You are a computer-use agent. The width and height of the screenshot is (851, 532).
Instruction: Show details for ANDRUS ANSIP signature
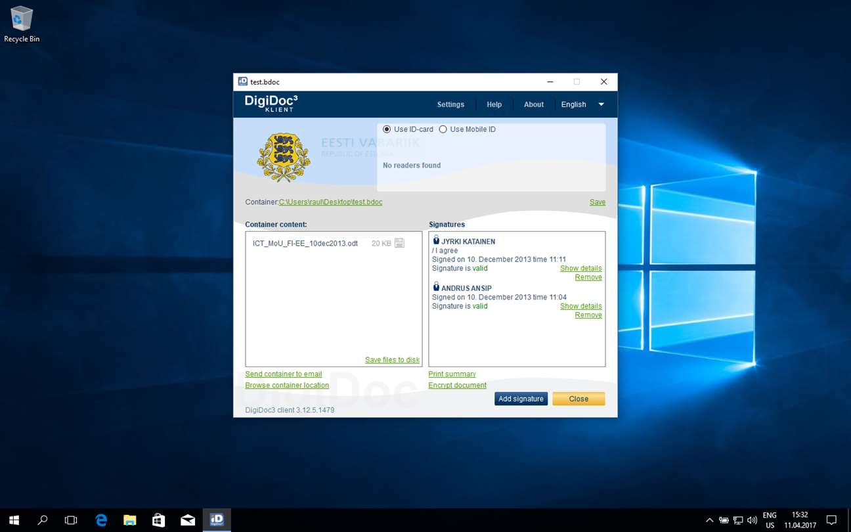coord(580,306)
